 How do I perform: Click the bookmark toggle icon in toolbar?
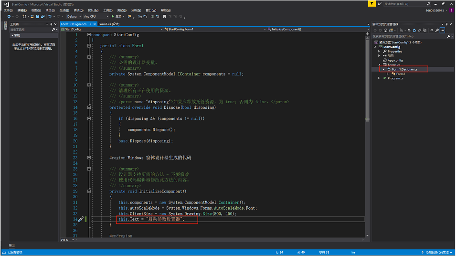pyautogui.click(x=164, y=17)
